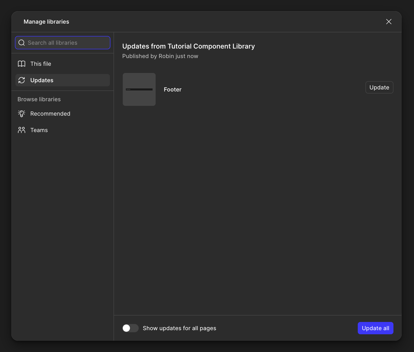The height and width of the screenshot is (352, 414).
Task: Click the X to dismiss Manage libraries
Action: [x=389, y=22]
